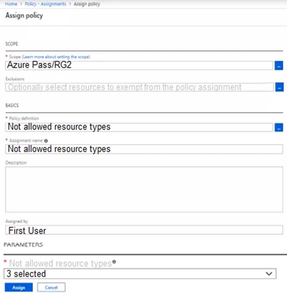The width and height of the screenshot is (287, 295).
Task: Click the chevron arrow of the parameters dropdown
Action: (269, 274)
